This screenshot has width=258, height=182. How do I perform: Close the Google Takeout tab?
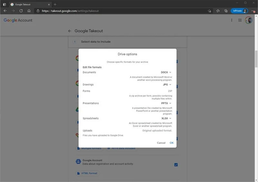coord(49,5)
